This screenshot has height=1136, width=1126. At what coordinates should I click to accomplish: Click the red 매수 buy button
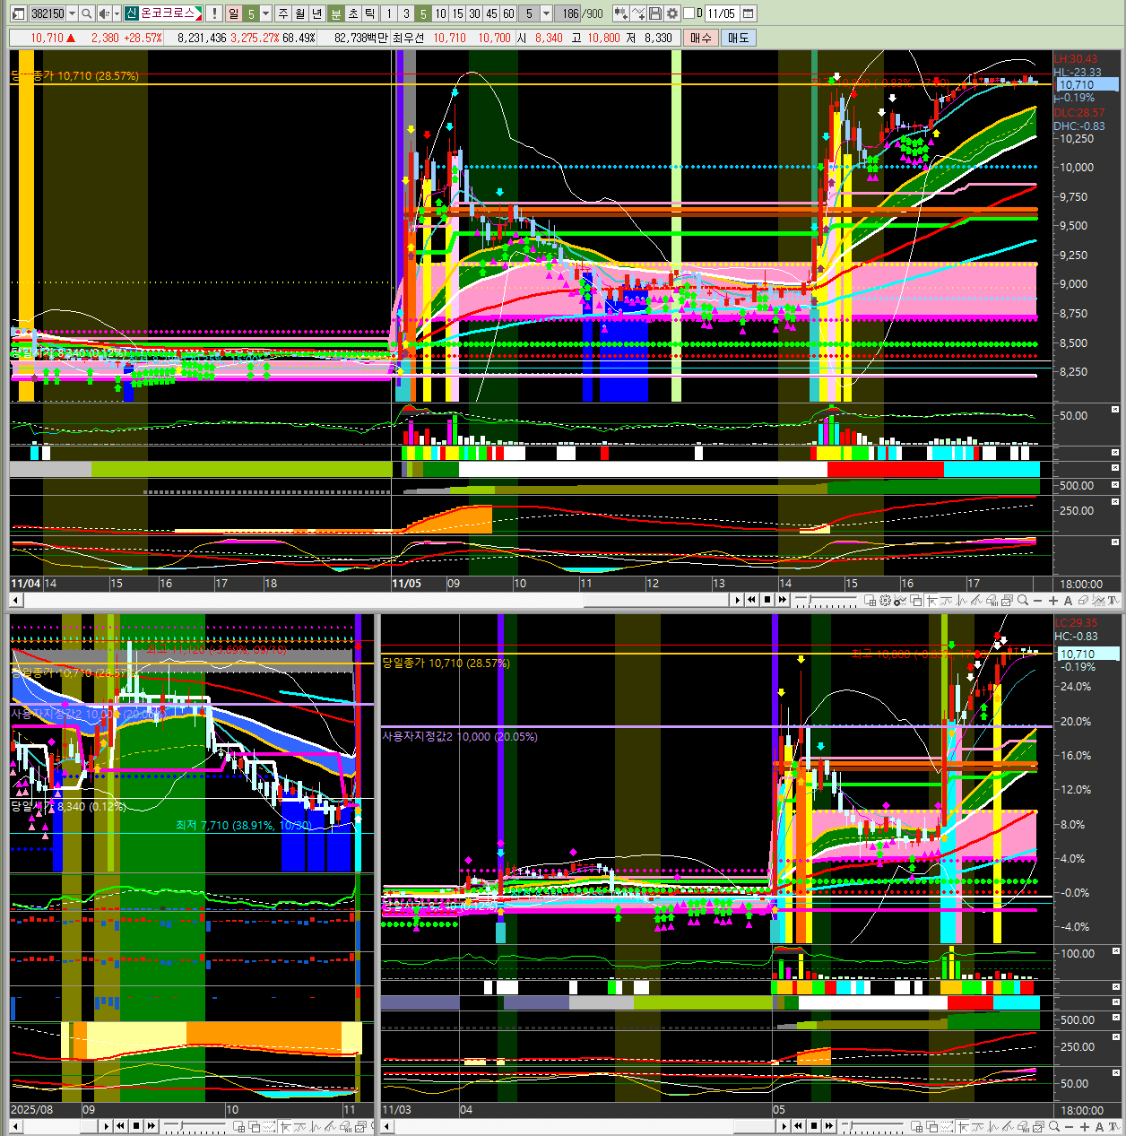click(x=700, y=38)
